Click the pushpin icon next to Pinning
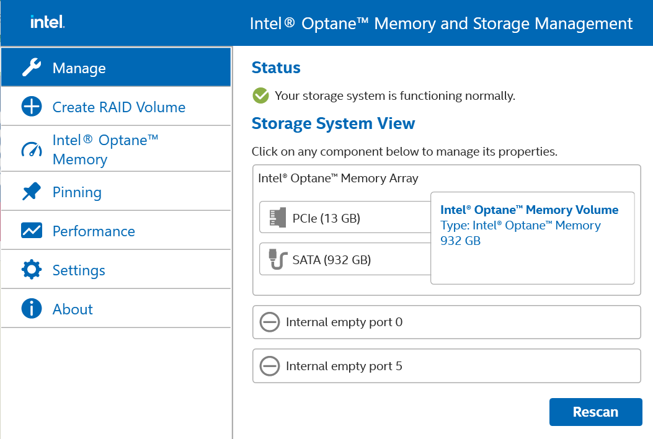The width and height of the screenshot is (653, 439). (32, 192)
